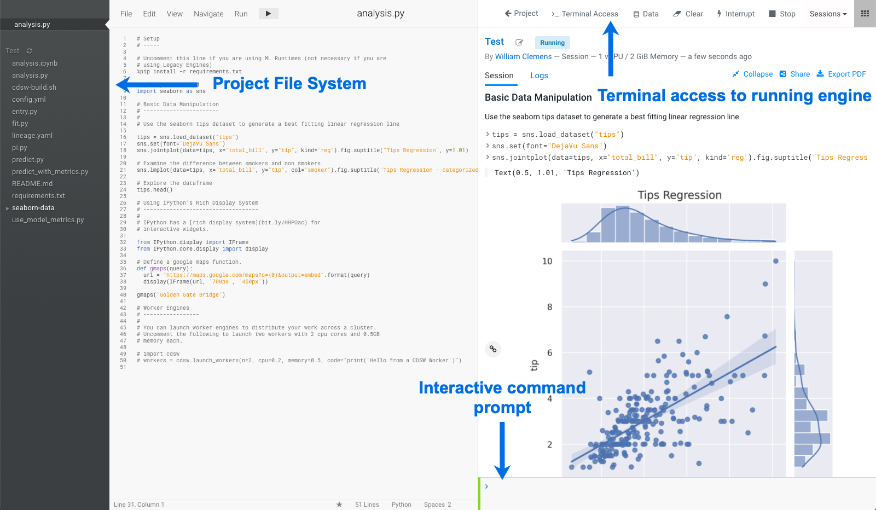Open the Sessions dropdown
Screen dimensions: 876x510
click(x=828, y=14)
